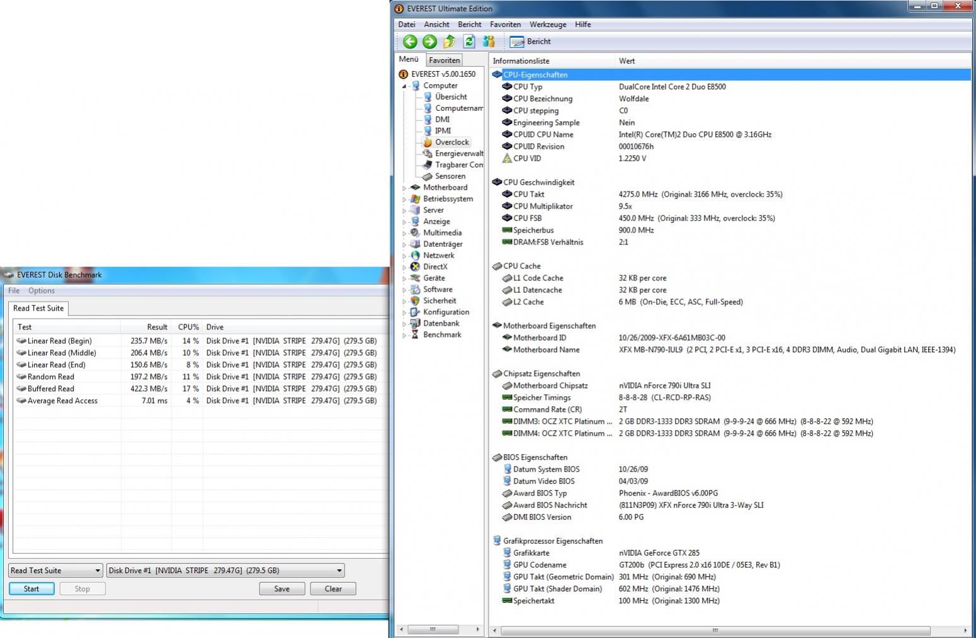Switch to the Menü side tab
The width and height of the screenshot is (976, 638).
pyautogui.click(x=409, y=59)
